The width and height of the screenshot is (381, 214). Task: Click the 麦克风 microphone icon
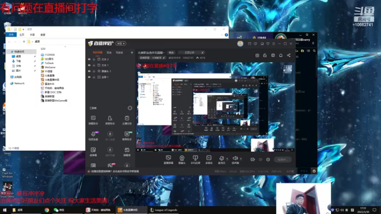(x=221, y=158)
